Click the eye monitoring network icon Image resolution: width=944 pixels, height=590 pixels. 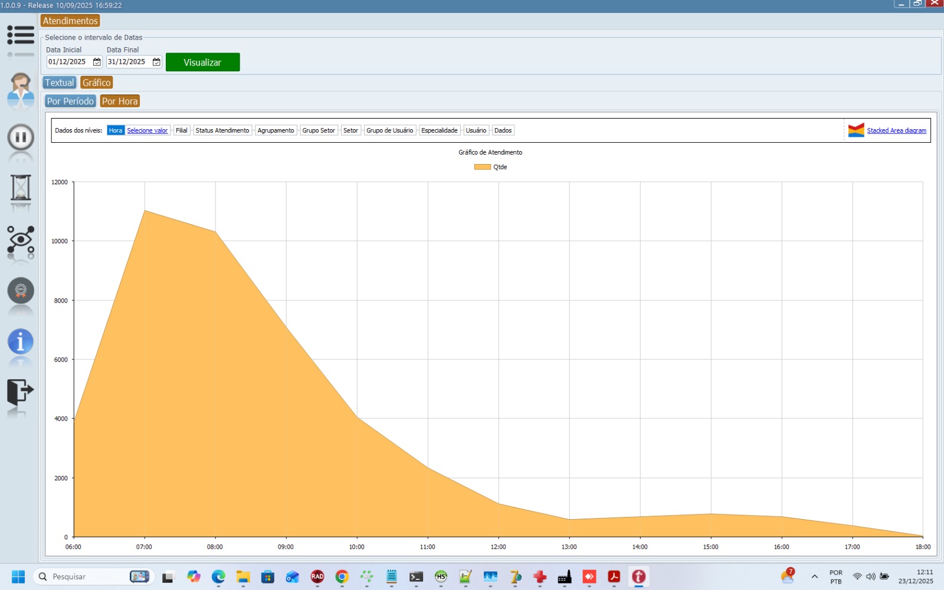point(21,240)
